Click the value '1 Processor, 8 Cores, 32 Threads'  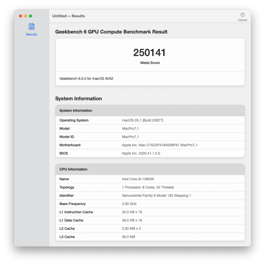pyautogui.click(x=148, y=187)
